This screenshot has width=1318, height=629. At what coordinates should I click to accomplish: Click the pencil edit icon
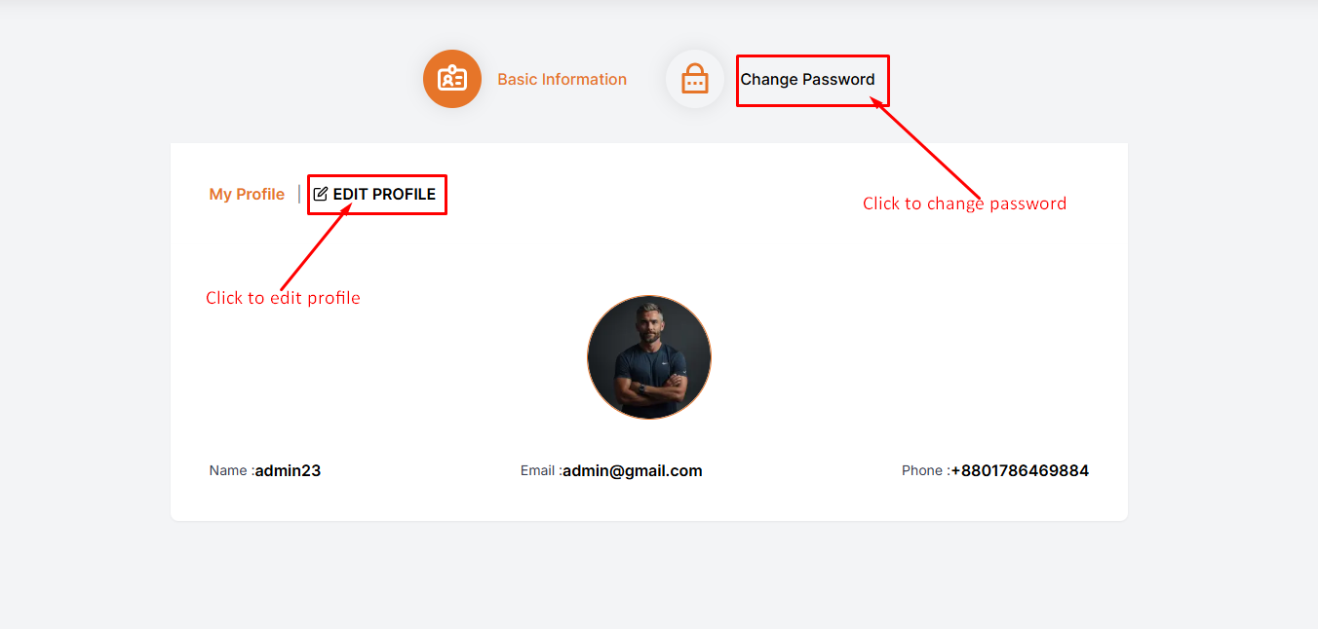(x=321, y=194)
